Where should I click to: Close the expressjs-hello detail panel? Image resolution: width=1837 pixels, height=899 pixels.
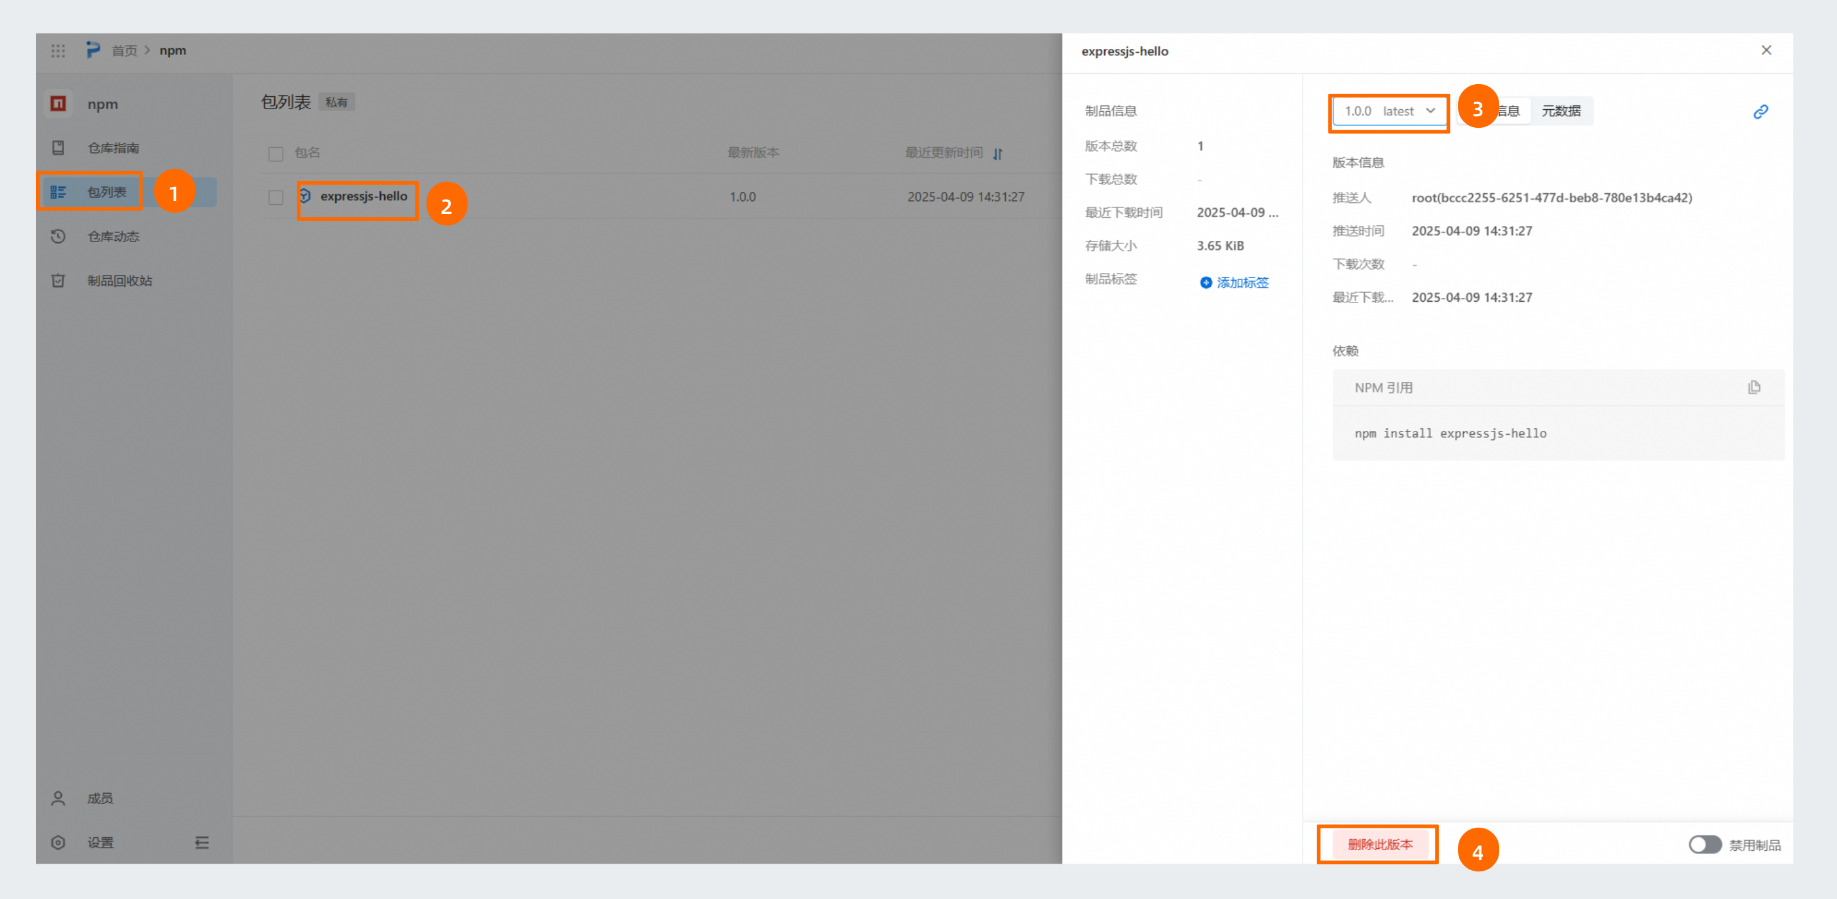point(1766,51)
